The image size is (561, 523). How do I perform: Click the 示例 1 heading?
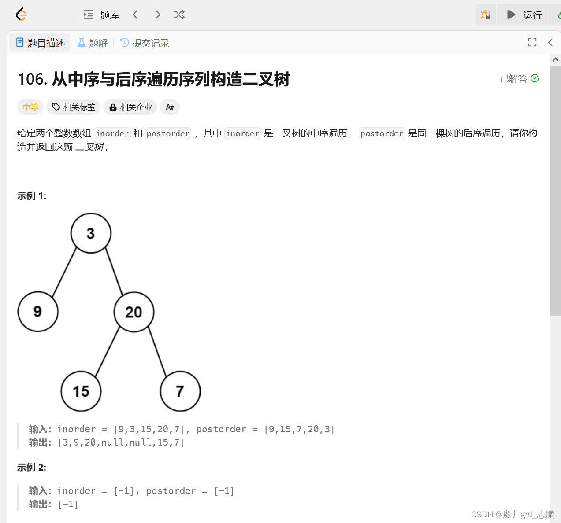point(32,196)
